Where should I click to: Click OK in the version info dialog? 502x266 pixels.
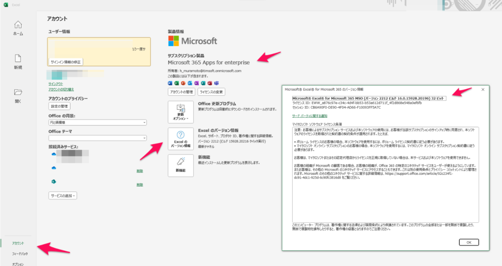(x=469, y=242)
